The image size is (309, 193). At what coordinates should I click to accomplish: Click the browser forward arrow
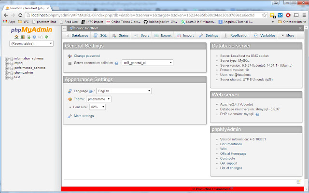point(13,15)
